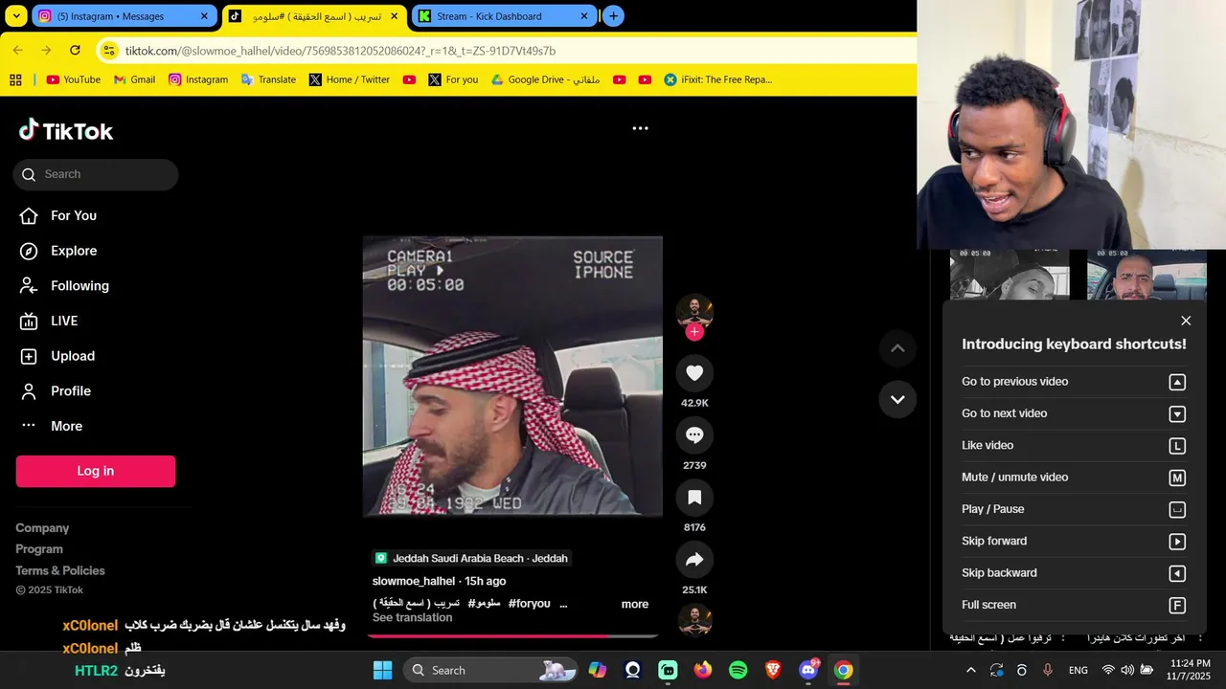1226x689 pixels.
Task: Expand the Company footer section
Action: coord(42,528)
